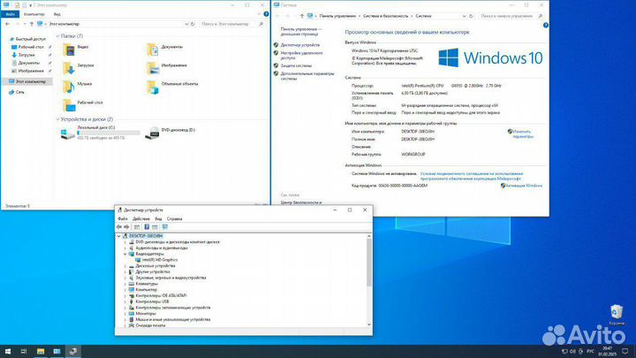Click the volume icon in system tray
The image size is (636, 358).
572,351
